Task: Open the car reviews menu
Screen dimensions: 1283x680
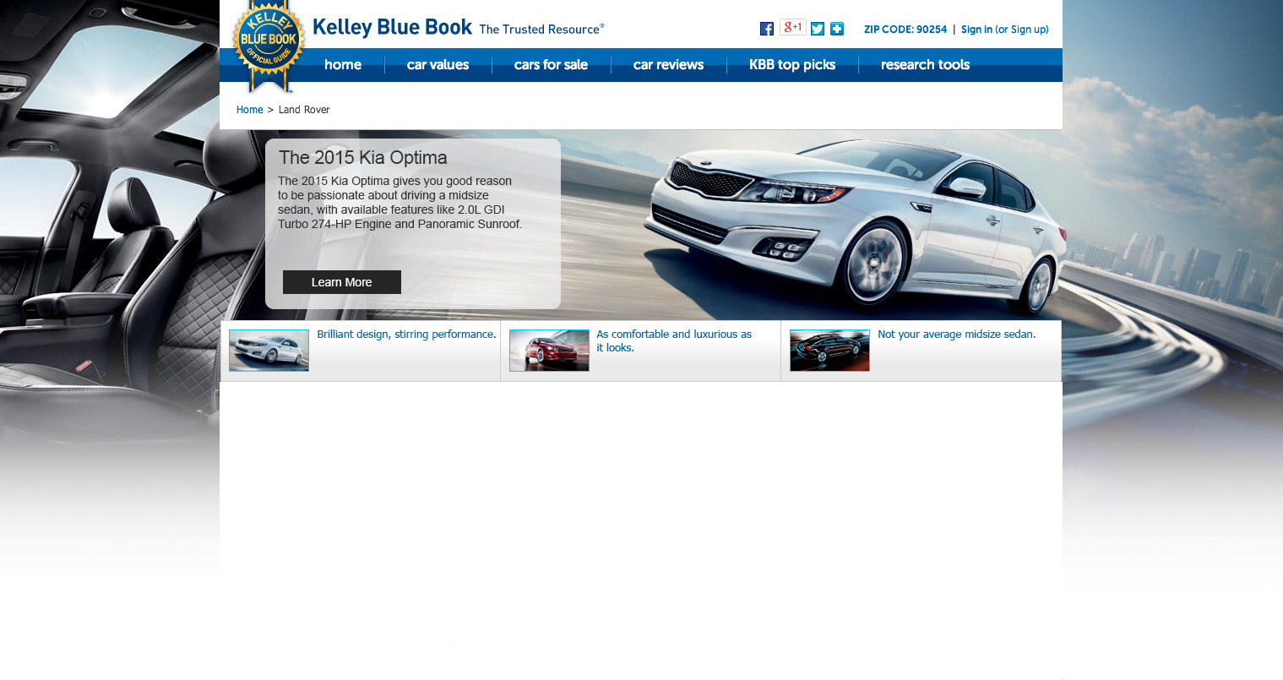Action: (668, 65)
